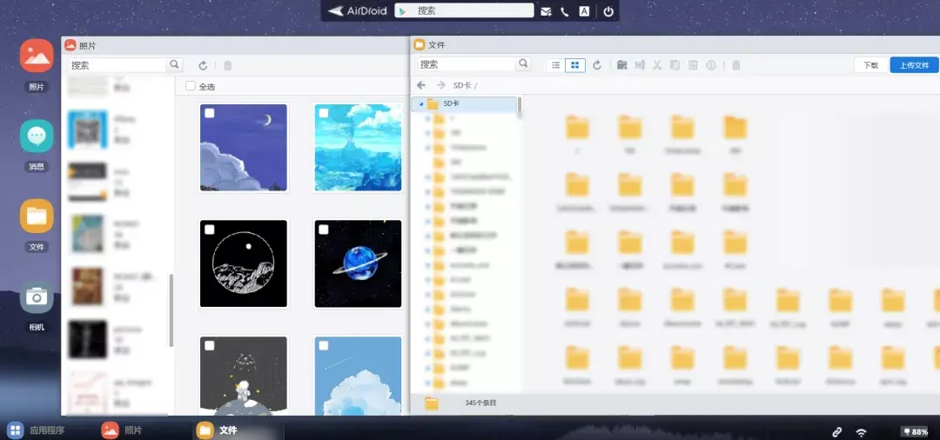Collapse the SD卡 tree node arrow
Image resolution: width=940 pixels, height=440 pixels.
[422, 103]
